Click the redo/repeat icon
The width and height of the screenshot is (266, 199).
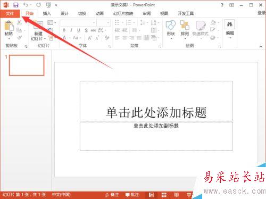point(39,5)
